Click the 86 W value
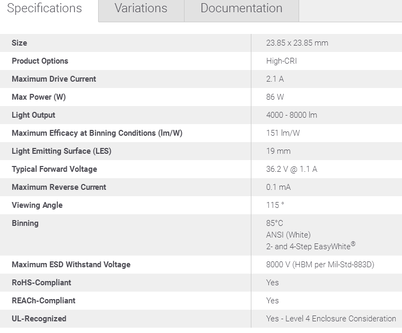The height and width of the screenshot is (333, 402). click(275, 97)
